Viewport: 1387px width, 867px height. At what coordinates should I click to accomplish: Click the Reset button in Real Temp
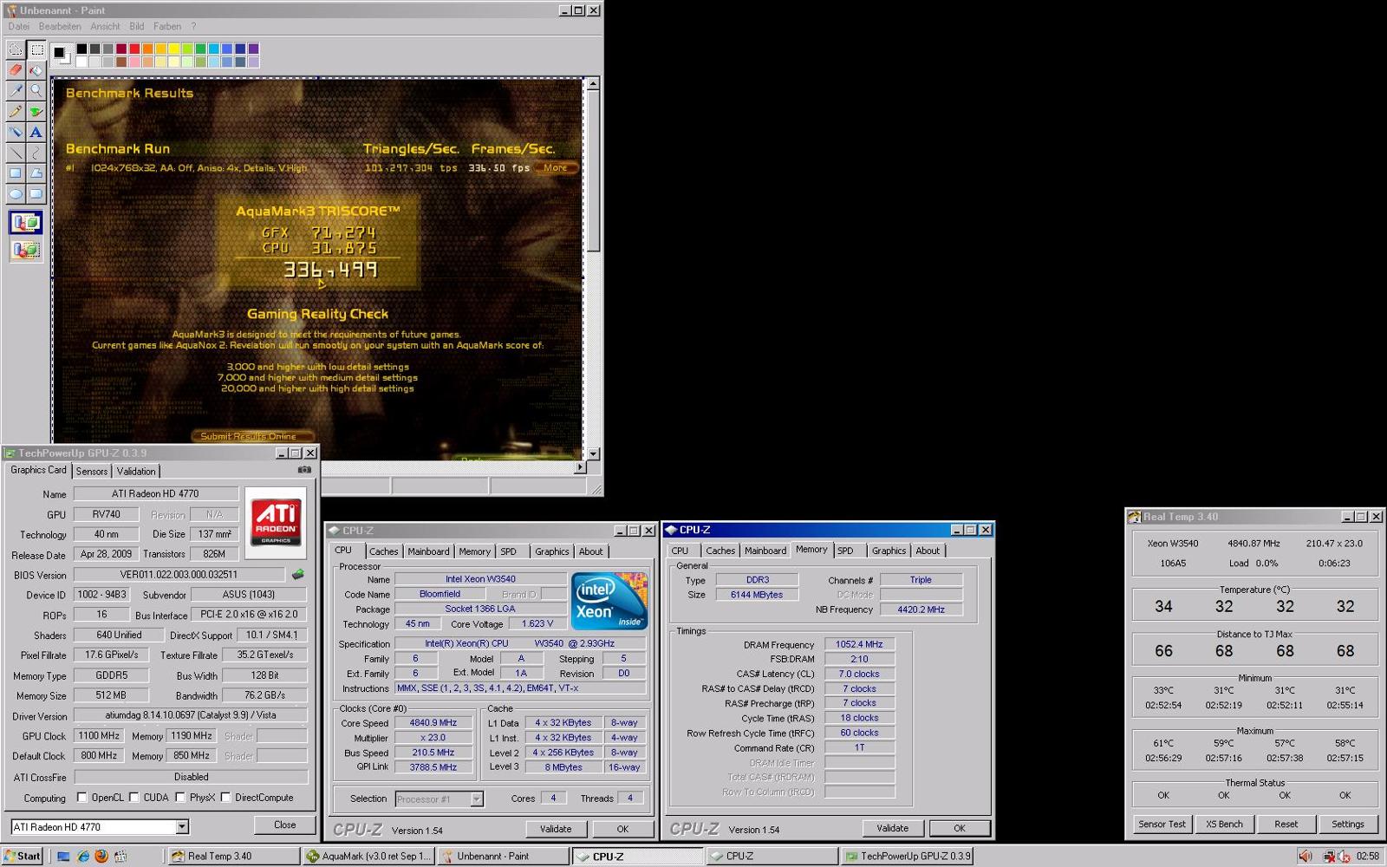(x=1286, y=824)
